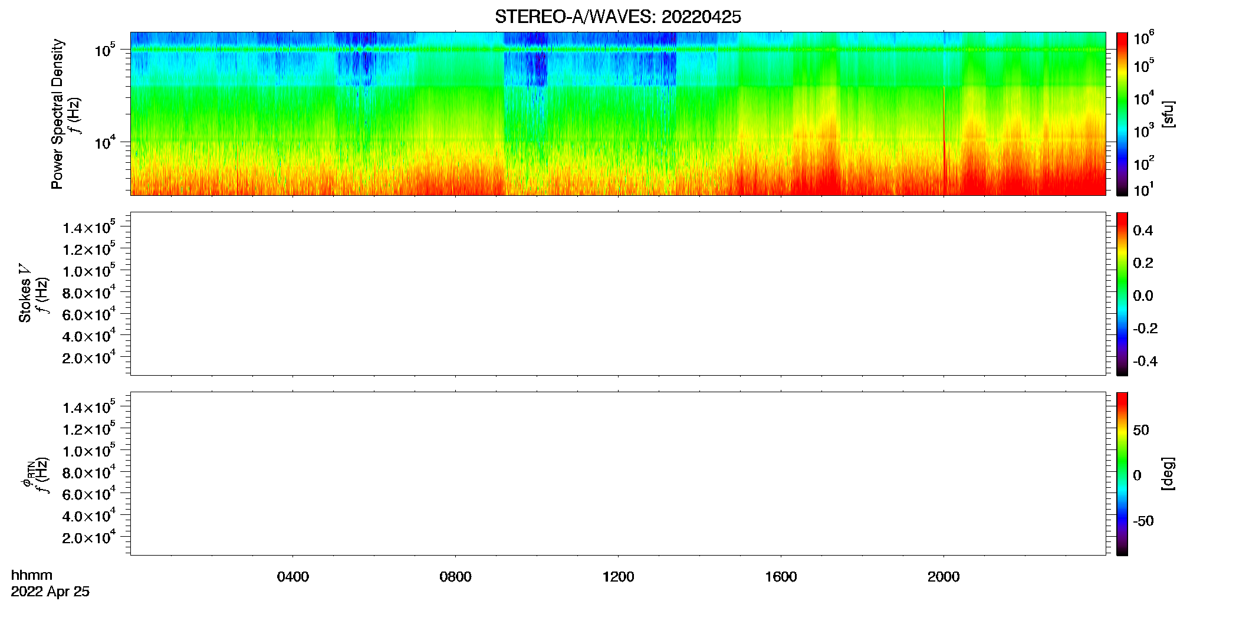Click the 10^5 frequency tick of the spectrogram
Viewport: 1236px width, 637px height.
[x=104, y=49]
